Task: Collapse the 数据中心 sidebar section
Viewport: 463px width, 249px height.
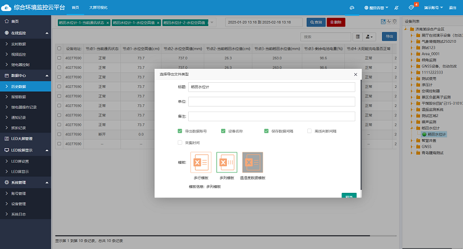Action: tap(25, 75)
